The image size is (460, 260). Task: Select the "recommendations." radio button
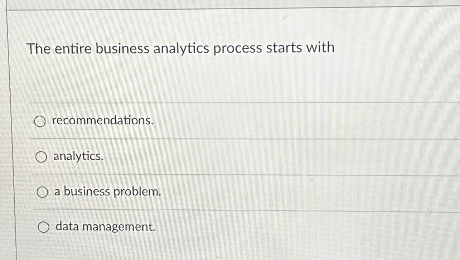click(x=40, y=121)
